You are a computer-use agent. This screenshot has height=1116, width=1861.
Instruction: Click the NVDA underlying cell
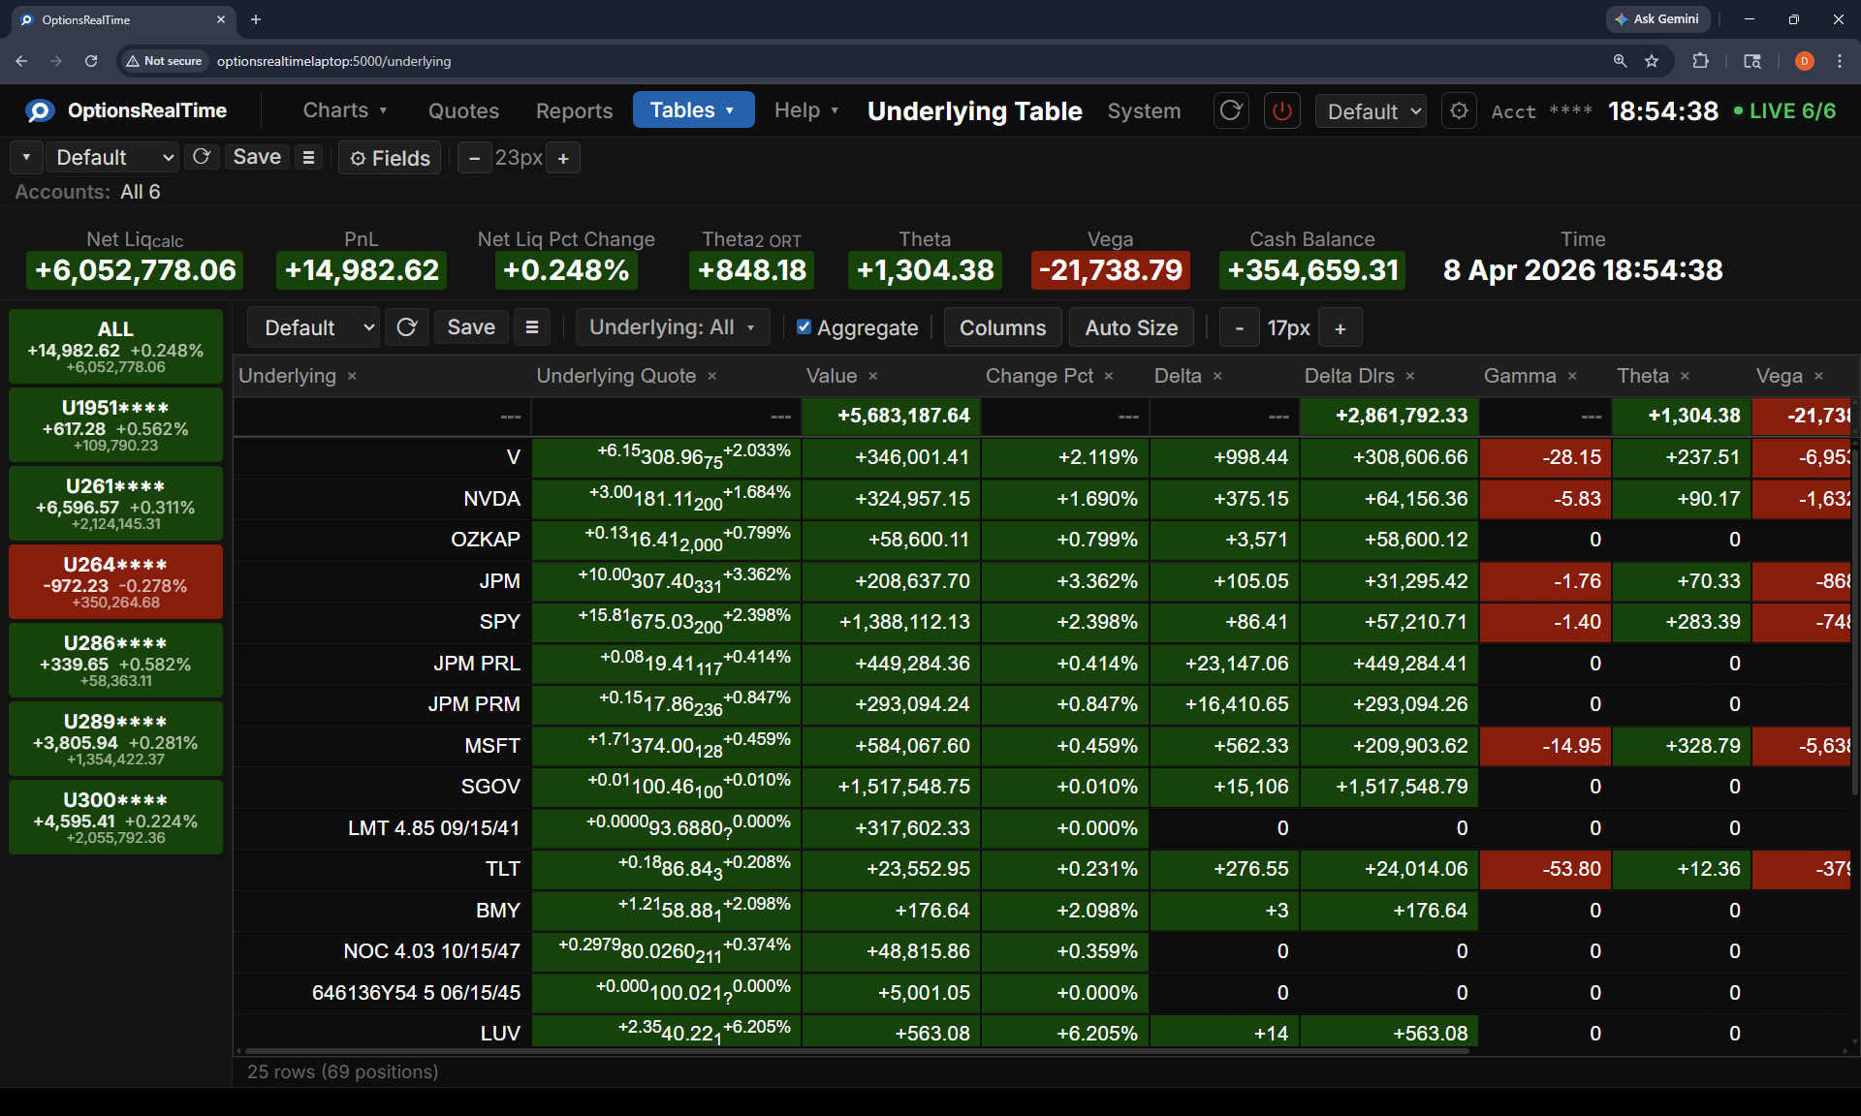click(382, 499)
